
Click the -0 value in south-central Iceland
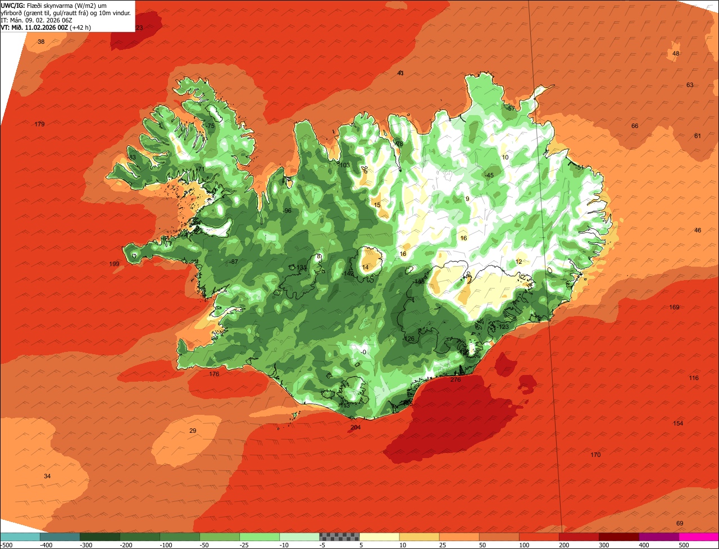363,353
